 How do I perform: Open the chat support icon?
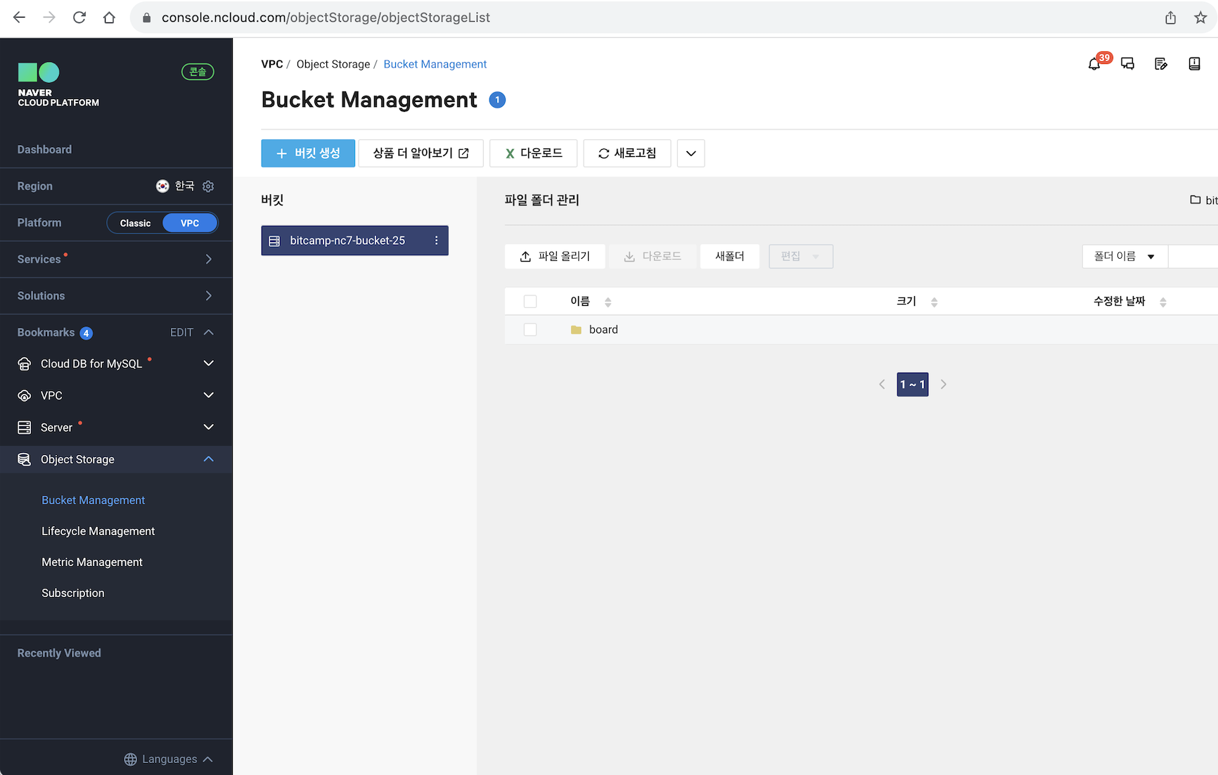point(1127,64)
